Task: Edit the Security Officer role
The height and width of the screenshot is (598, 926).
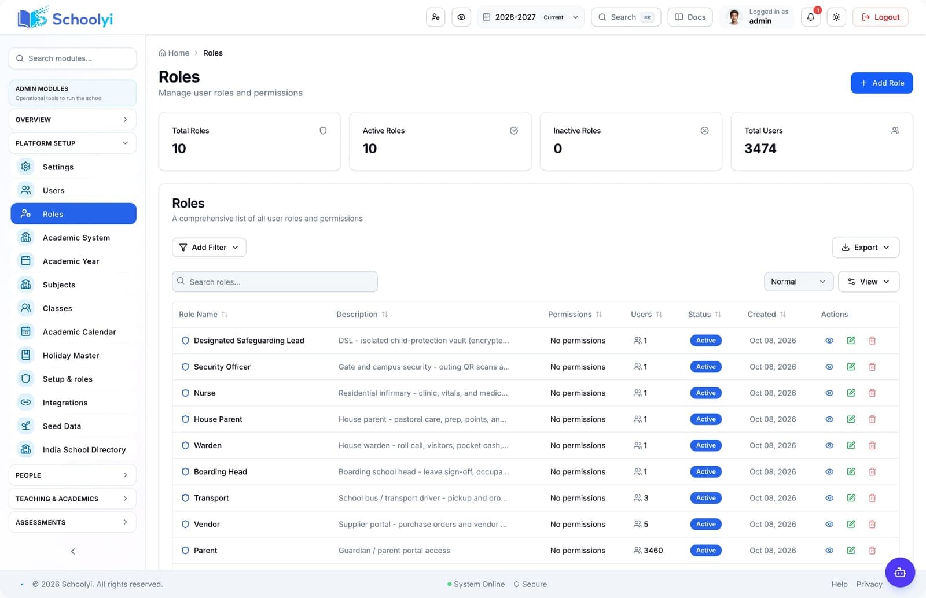Action: point(851,367)
